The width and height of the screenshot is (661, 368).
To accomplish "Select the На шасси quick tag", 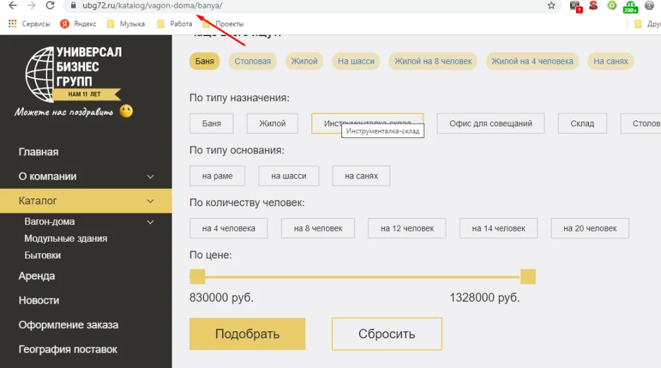I will point(356,61).
